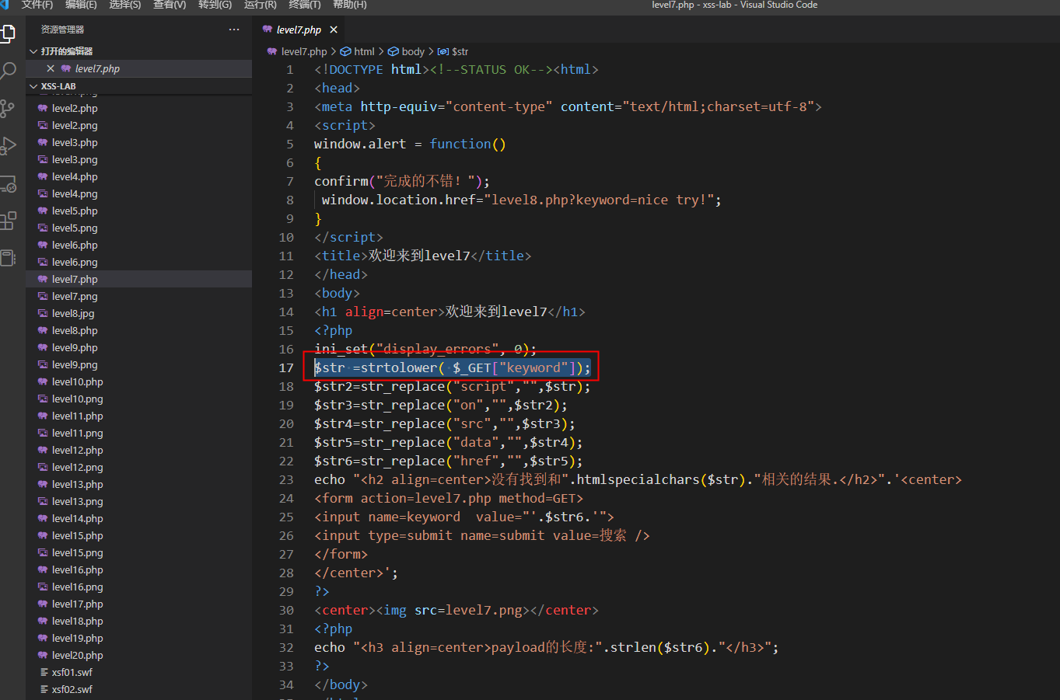The image size is (1060, 700).
Task: Open the Go (转到) menu
Action: click(215, 5)
